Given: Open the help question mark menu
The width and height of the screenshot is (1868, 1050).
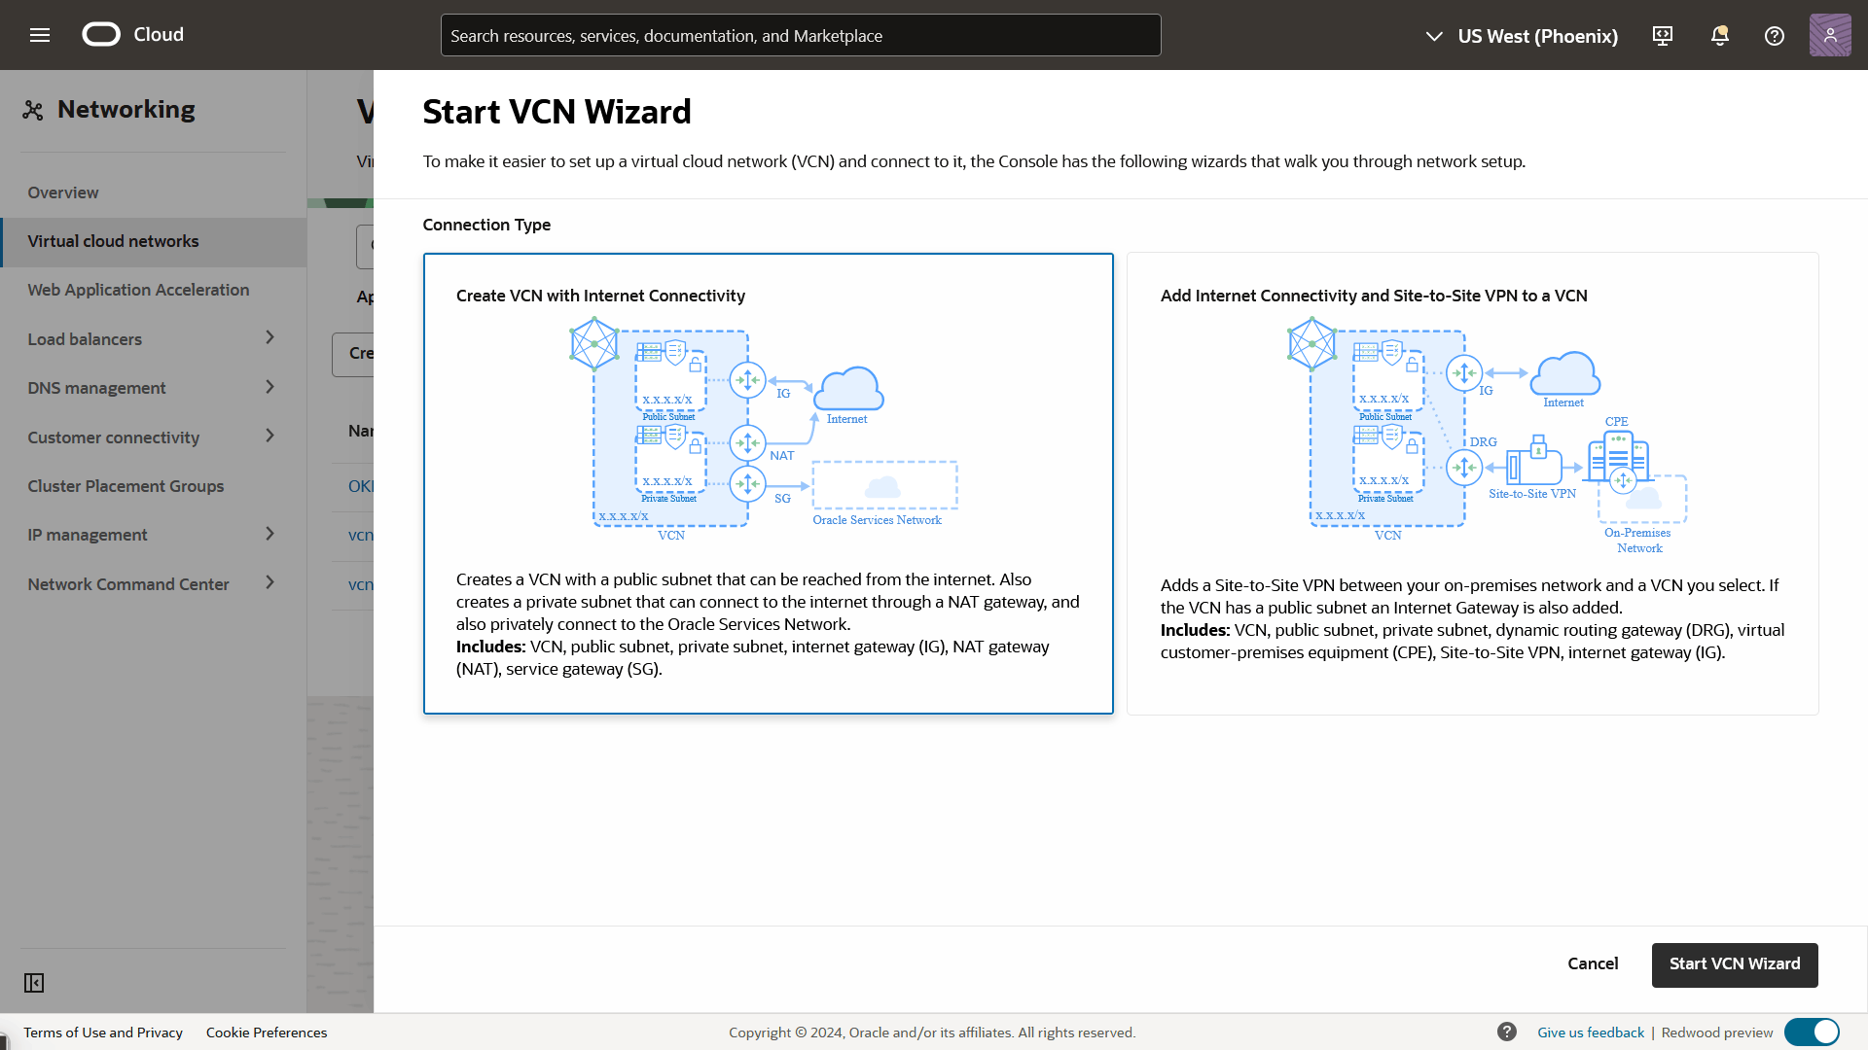Looking at the screenshot, I should pos(1775,36).
